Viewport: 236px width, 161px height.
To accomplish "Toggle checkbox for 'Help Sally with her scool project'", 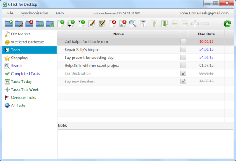I will pyautogui.click(x=183, y=65).
